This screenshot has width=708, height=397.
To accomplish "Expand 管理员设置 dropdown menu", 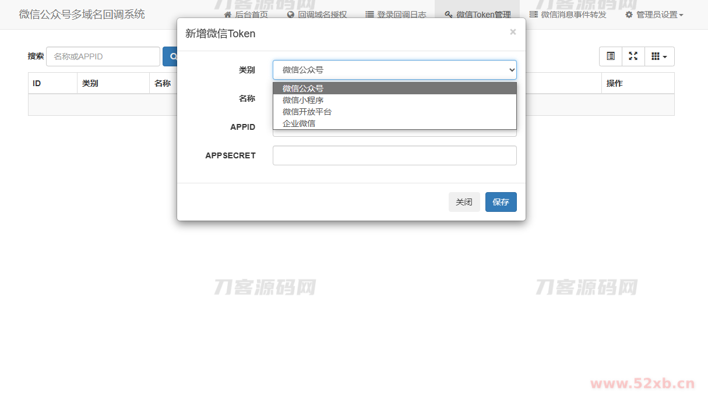I will coord(654,15).
